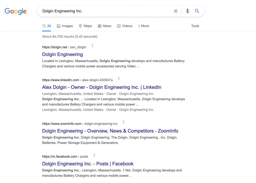The width and height of the screenshot is (256, 183).
Task: Clear the search box with the X icon
Action: click(176, 11)
